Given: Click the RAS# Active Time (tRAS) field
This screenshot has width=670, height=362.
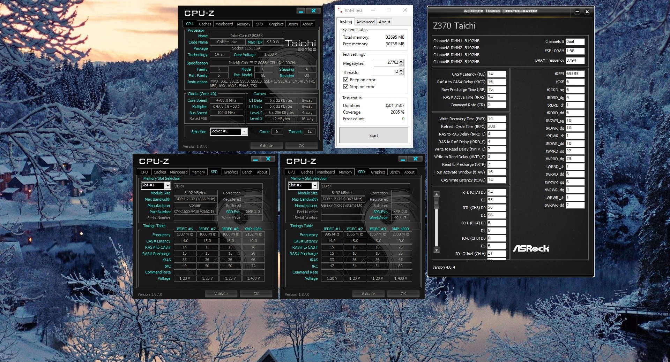Looking at the screenshot, I should (497, 97).
